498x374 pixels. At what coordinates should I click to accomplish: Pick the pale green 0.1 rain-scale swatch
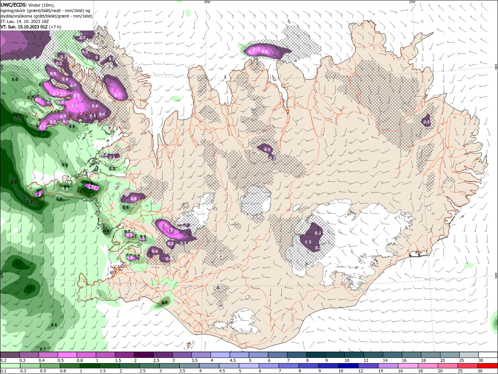pos(10,366)
